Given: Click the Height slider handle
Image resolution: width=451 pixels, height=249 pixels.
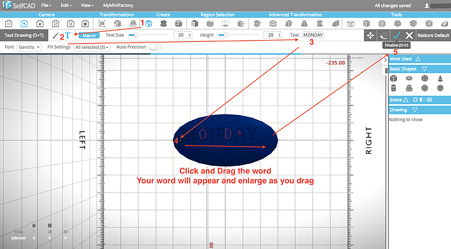Looking at the screenshot, I should coord(226,35).
